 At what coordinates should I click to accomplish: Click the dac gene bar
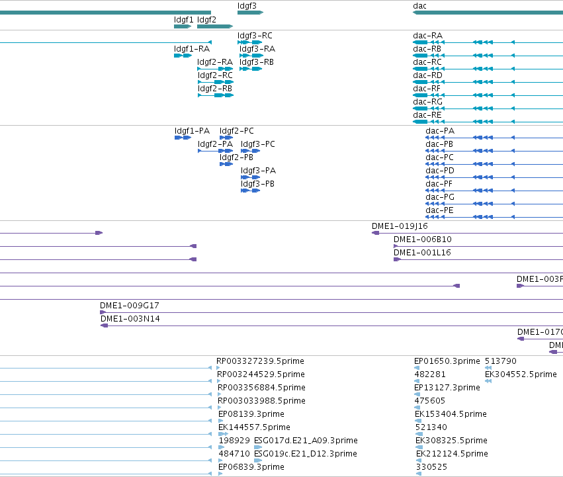click(488, 13)
